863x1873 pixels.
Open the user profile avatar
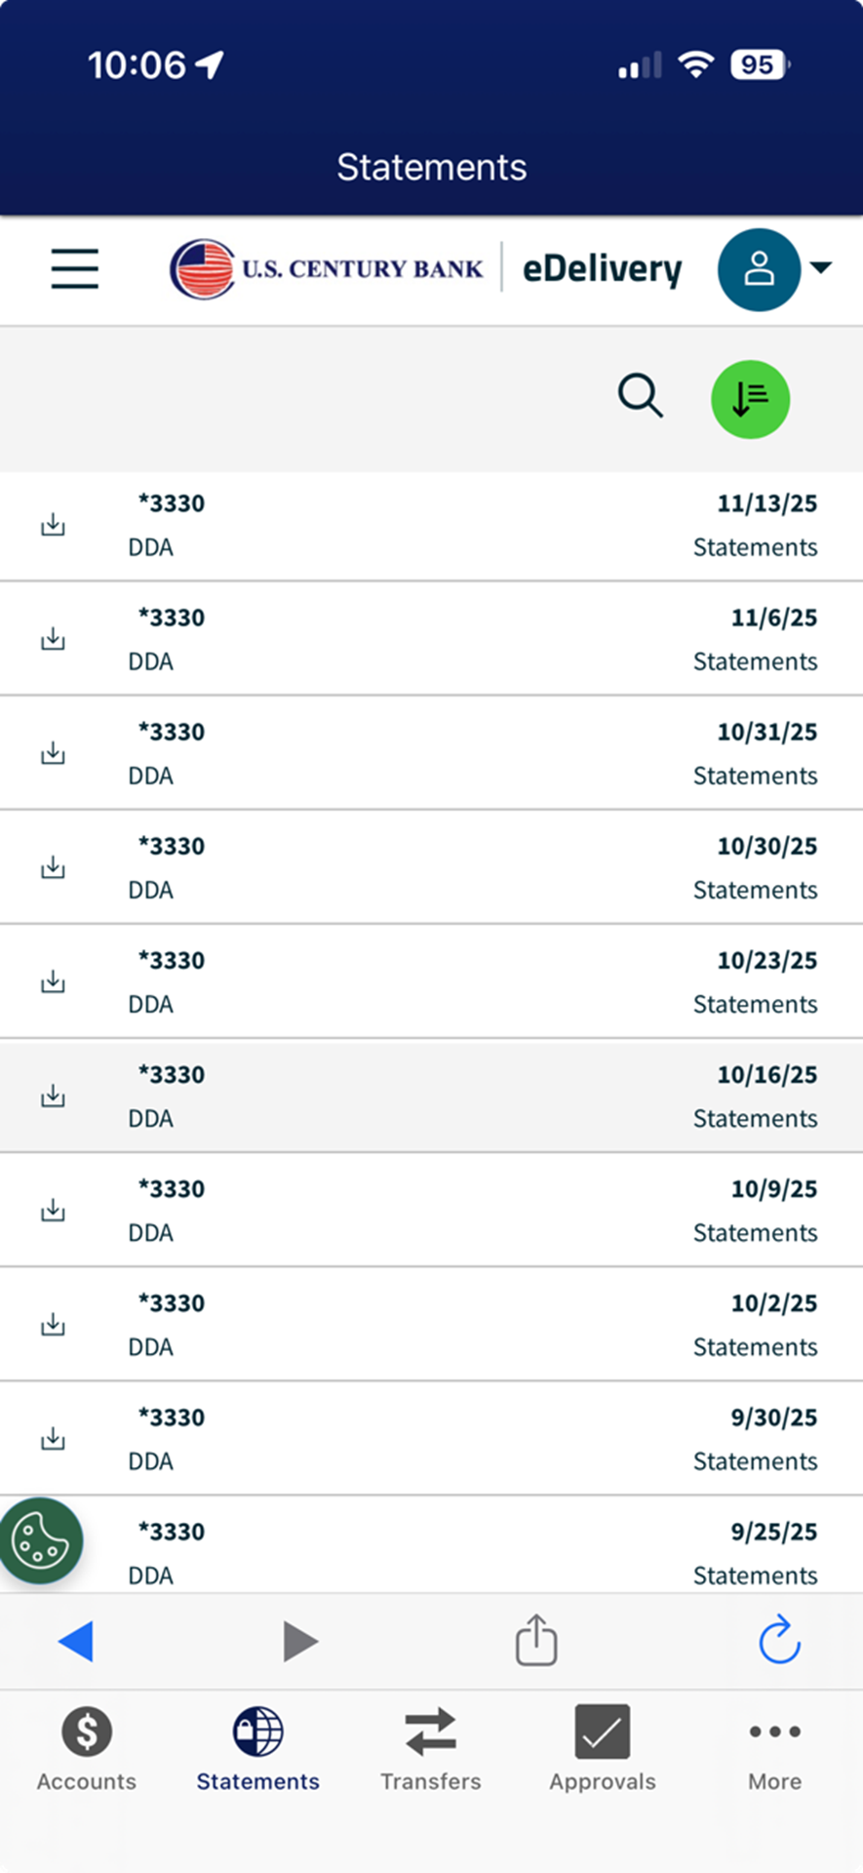pyautogui.click(x=759, y=269)
